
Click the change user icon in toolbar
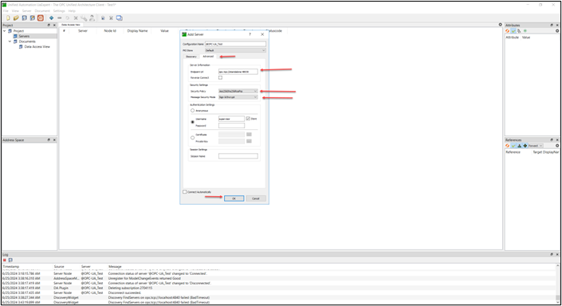pyautogui.click(x=92, y=18)
